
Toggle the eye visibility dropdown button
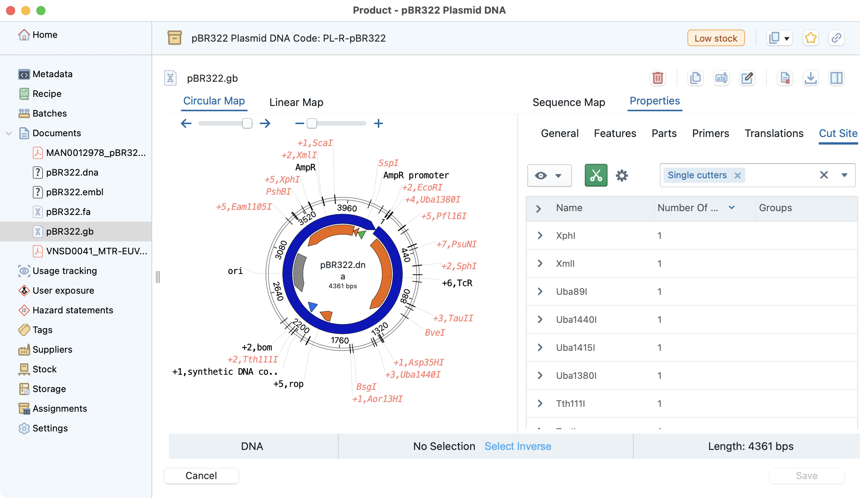pos(549,175)
